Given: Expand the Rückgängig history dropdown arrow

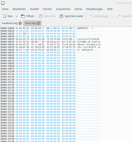Looking at the screenshot, I should pos(112,16).
